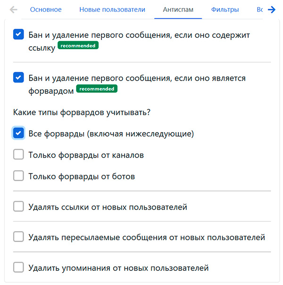Viewport: 283px width, 285px height.
Task: Click the Удалить упоминания от новых пользователей label text
Action: [118, 268]
